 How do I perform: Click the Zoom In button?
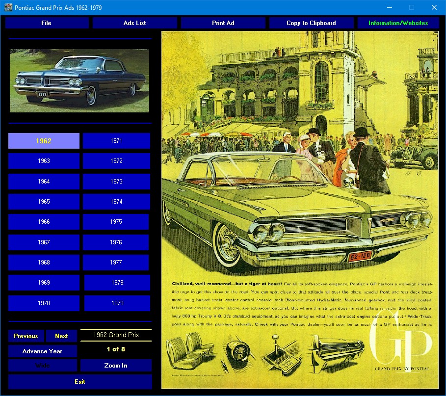116,366
